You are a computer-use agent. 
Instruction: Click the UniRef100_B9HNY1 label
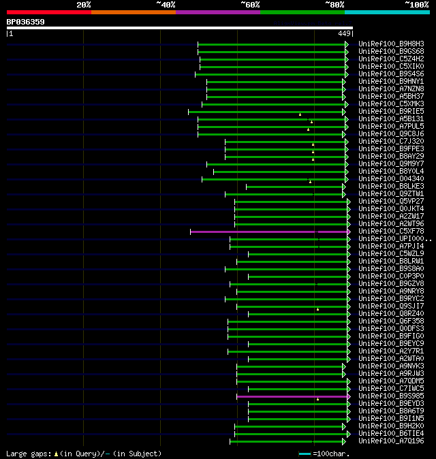pyautogui.click(x=391, y=81)
